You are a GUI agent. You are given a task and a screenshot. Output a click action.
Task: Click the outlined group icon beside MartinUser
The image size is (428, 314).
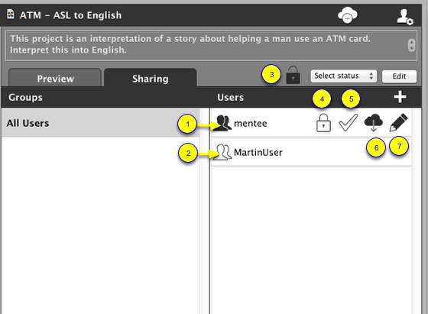(x=222, y=152)
